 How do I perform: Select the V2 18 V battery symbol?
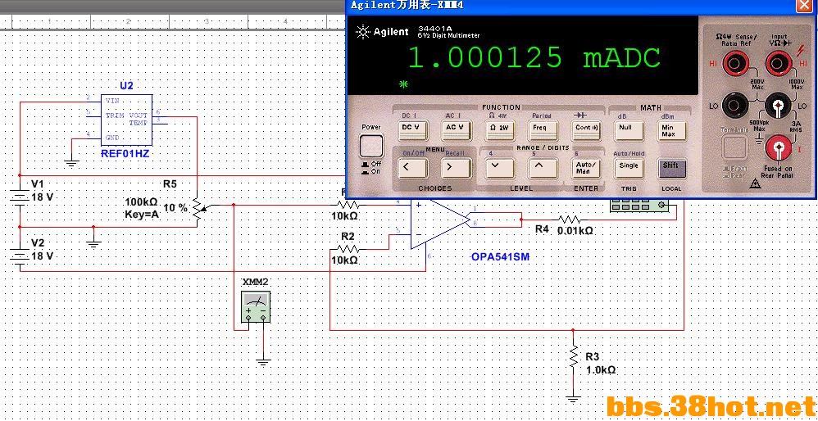pyautogui.click(x=20, y=256)
